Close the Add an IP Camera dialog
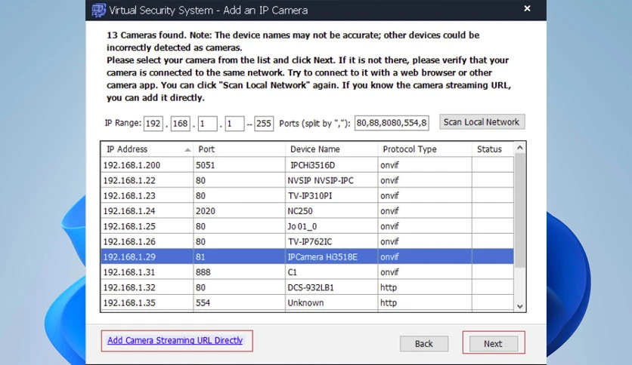632x365 pixels. 527,8
